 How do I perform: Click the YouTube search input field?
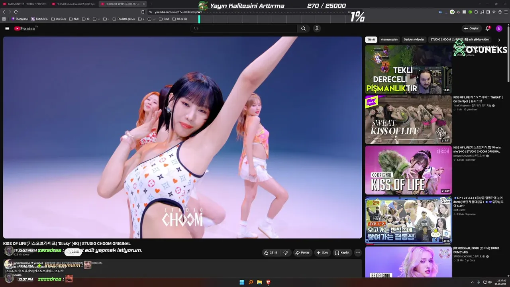[x=243, y=28]
